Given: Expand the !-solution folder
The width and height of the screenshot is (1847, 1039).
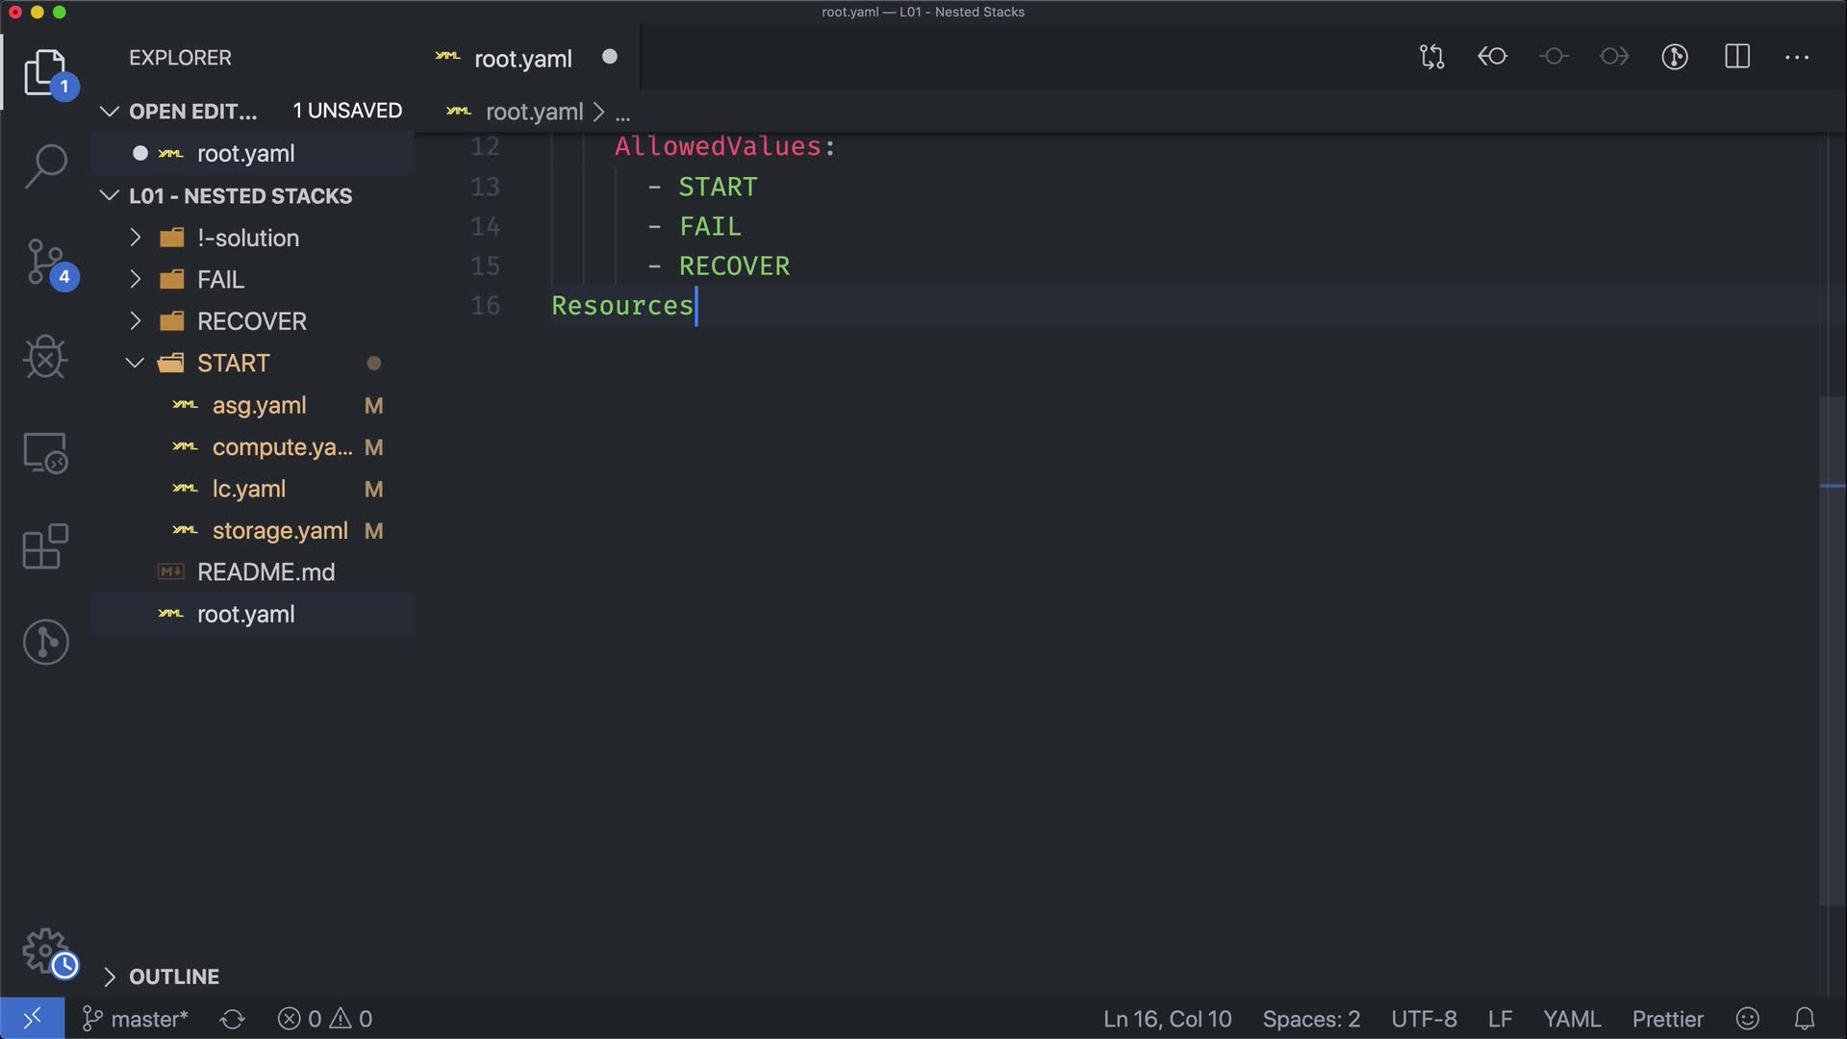Looking at the screenshot, I should pos(248,238).
